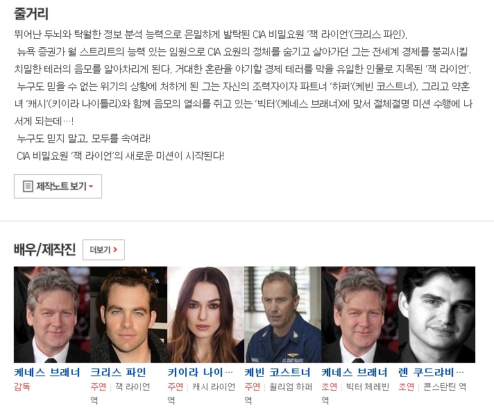Viewport: 494px width, 415px height.
Task: Expand the 제작노트 보기 dropdown button
Action: pyautogui.click(x=58, y=186)
